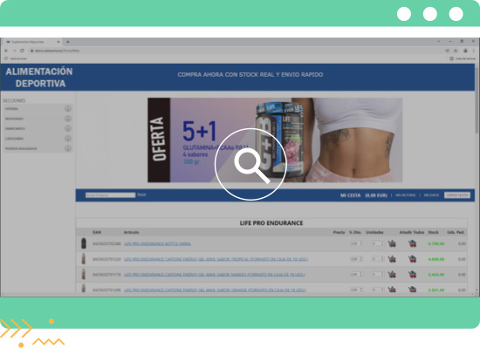This screenshot has height=348, width=480.
Task: Reload the page with refresh icon
Action: pyautogui.click(x=22, y=51)
